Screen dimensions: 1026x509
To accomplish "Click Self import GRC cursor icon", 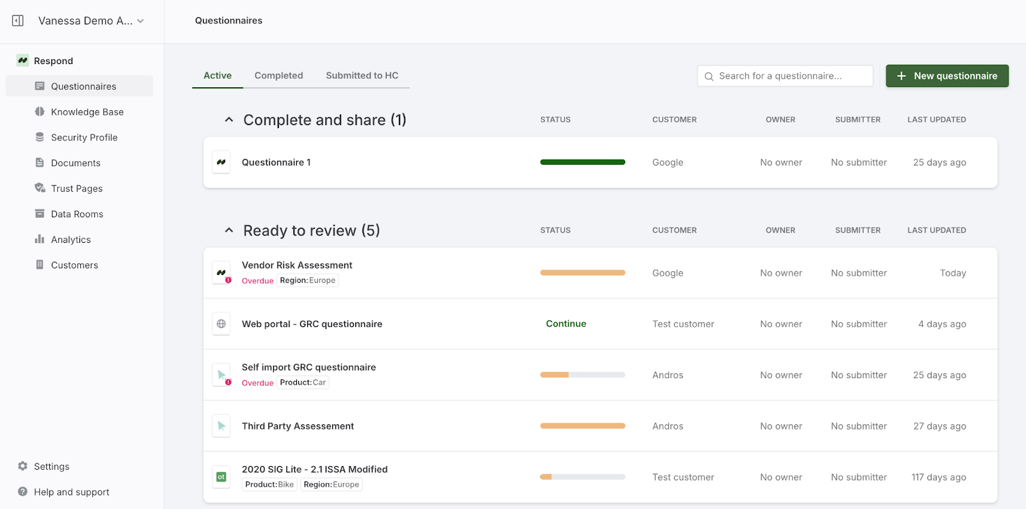I will pyautogui.click(x=221, y=375).
